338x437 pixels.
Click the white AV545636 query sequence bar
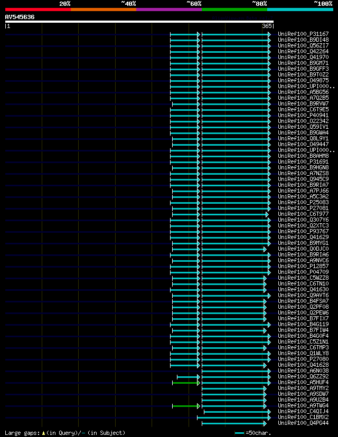click(139, 22)
